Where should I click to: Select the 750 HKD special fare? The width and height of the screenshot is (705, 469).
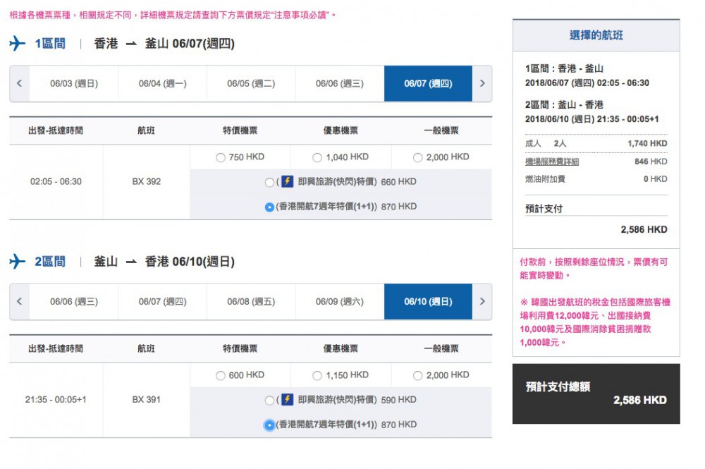pos(221,158)
